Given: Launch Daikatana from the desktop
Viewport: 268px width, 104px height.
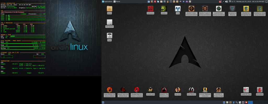Looking at the screenshot, I should pos(150,10).
